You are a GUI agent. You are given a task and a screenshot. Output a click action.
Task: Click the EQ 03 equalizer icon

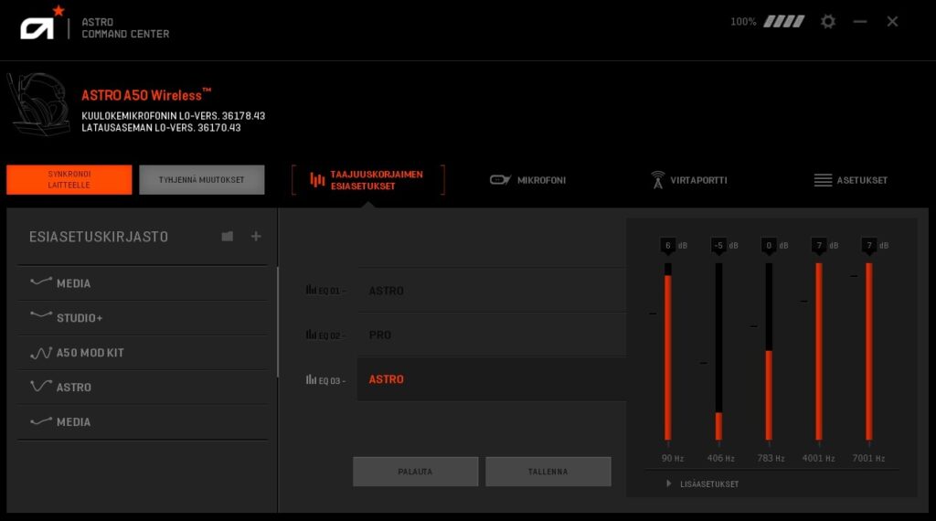pyautogui.click(x=311, y=379)
